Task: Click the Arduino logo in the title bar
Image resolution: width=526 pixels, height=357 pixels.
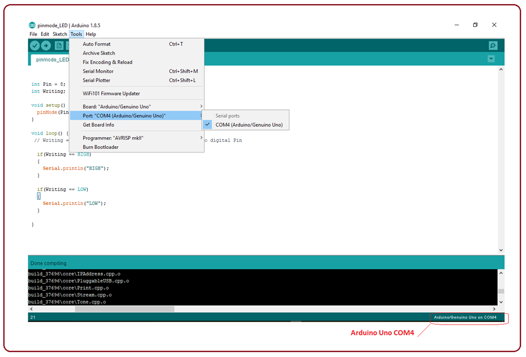Action: [x=31, y=25]
